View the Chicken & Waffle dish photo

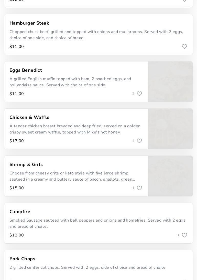pos(170,129)
